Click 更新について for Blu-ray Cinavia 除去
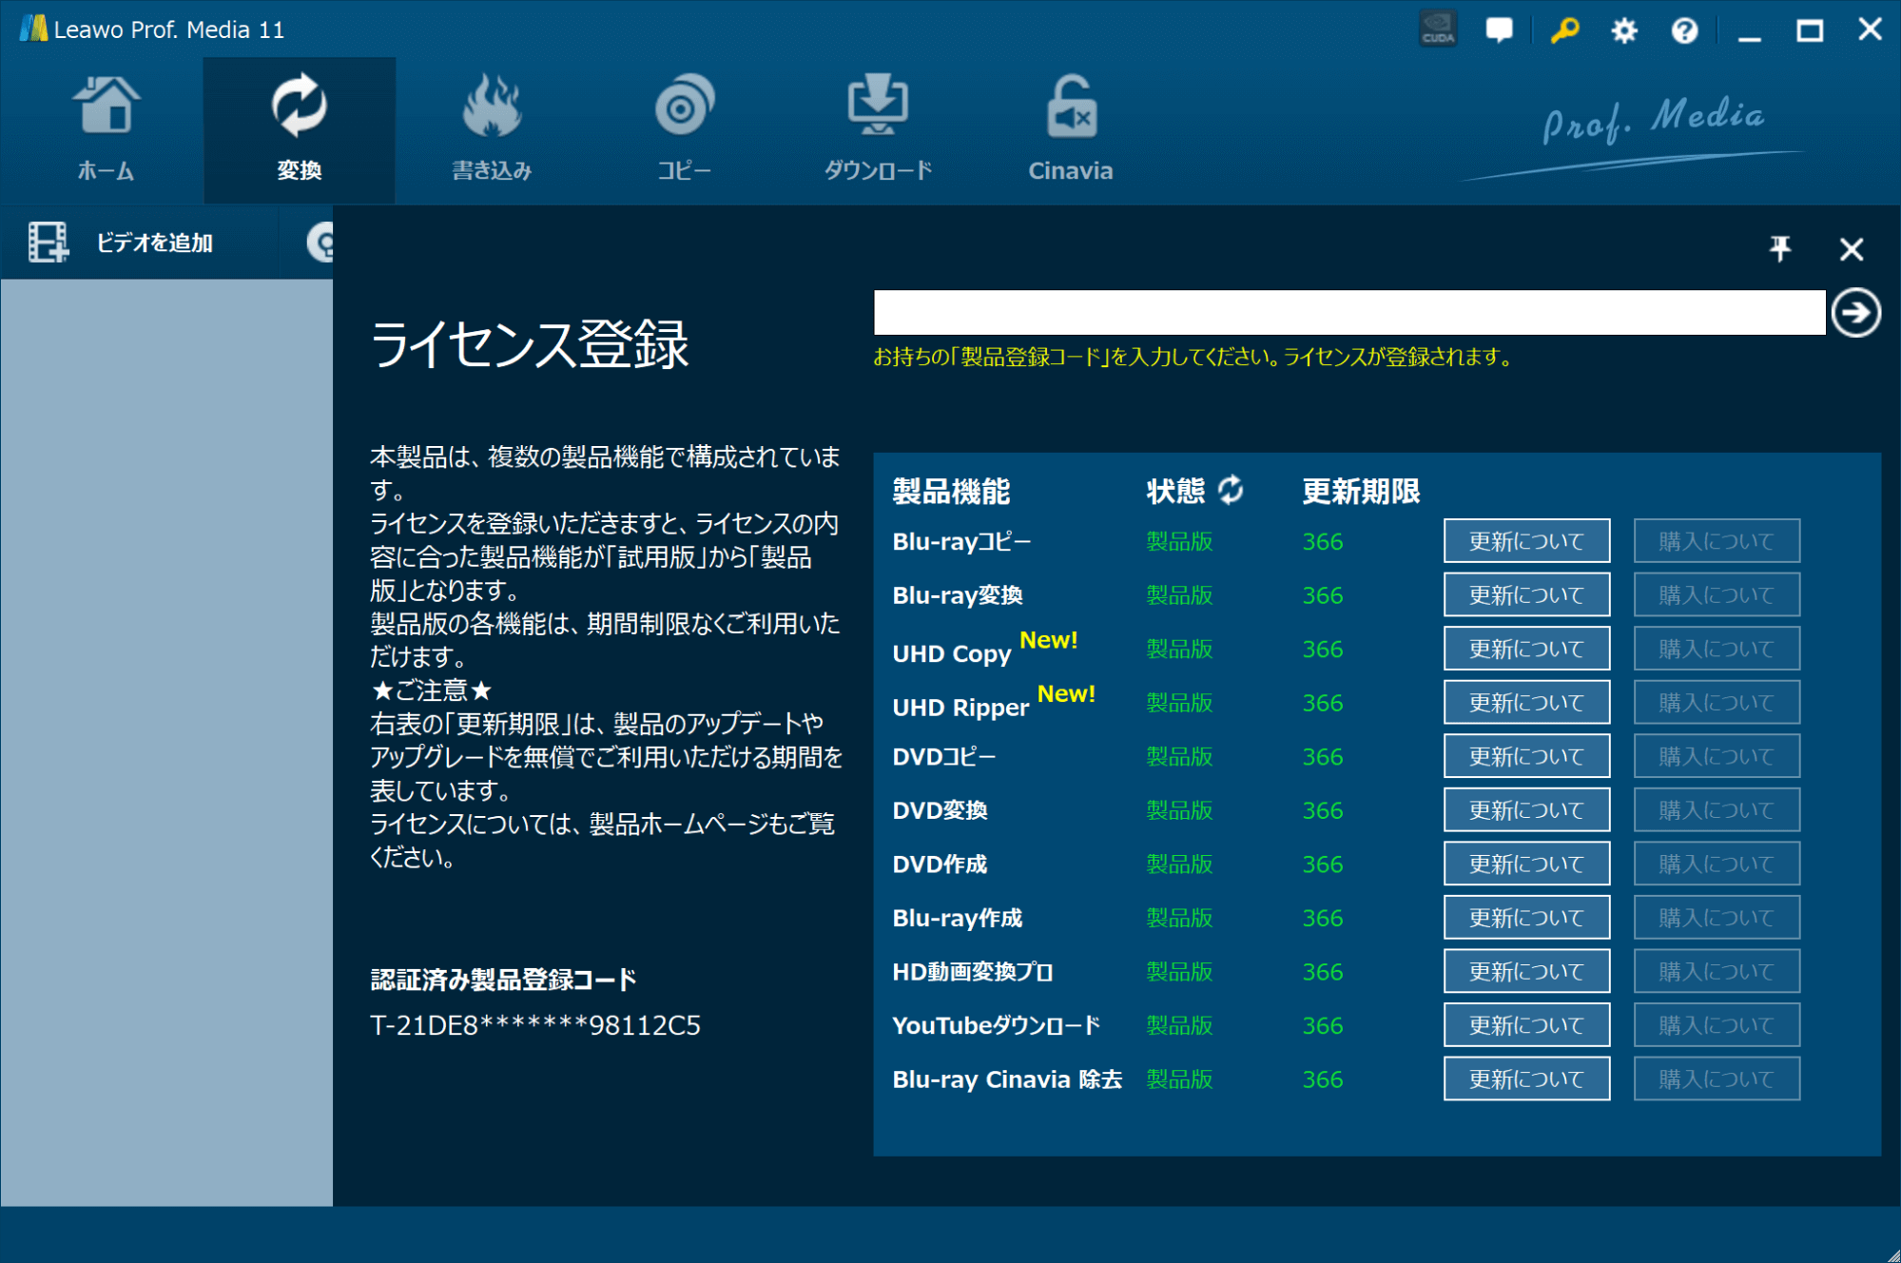Viewport: 1901px width, 1263px height. pos(1526,1078)
